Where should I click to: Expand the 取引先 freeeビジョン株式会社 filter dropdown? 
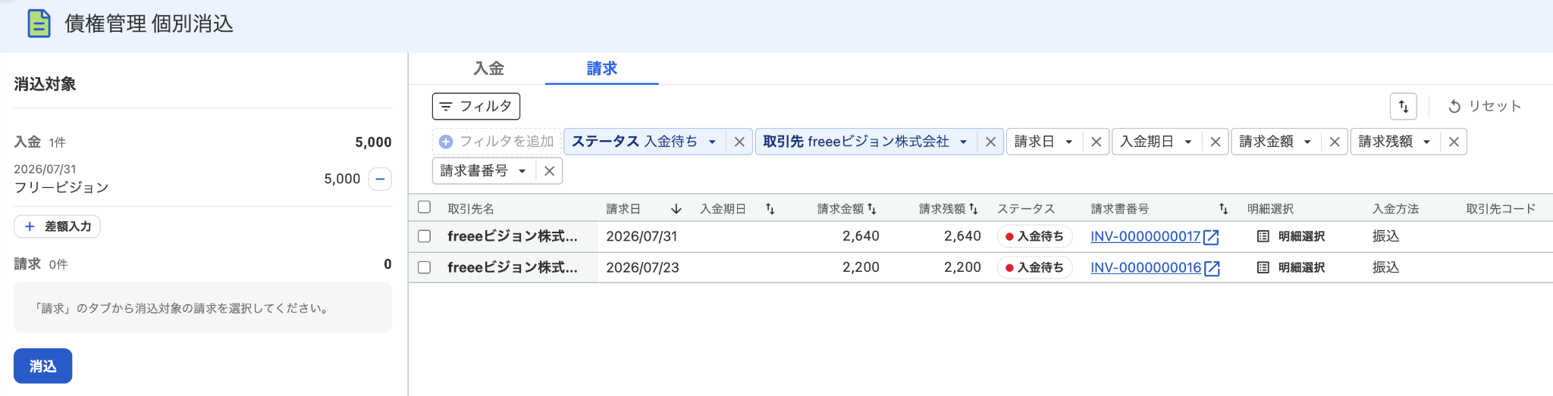tap(963, 142)
